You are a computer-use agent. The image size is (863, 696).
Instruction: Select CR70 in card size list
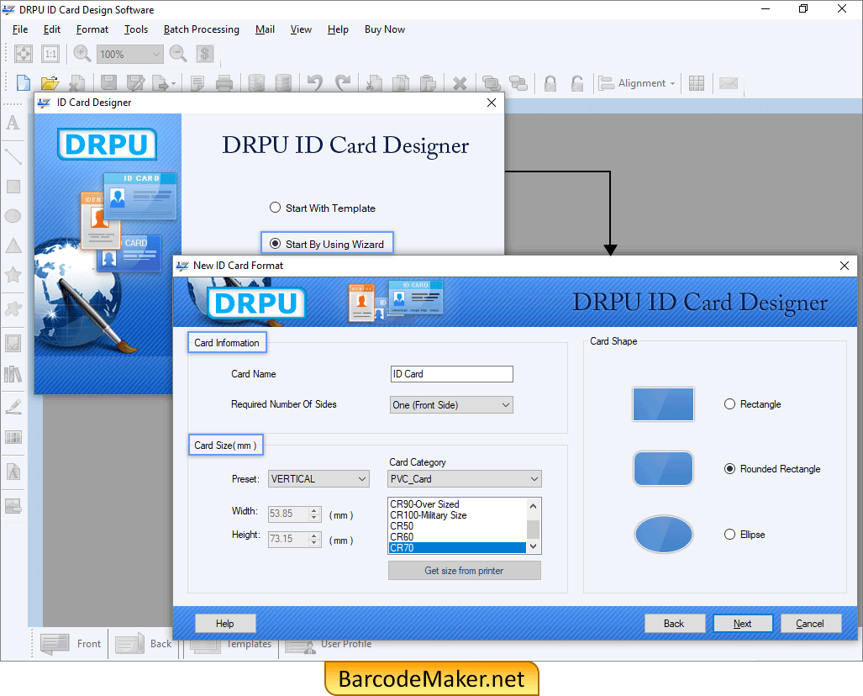(x=457, y=548)
